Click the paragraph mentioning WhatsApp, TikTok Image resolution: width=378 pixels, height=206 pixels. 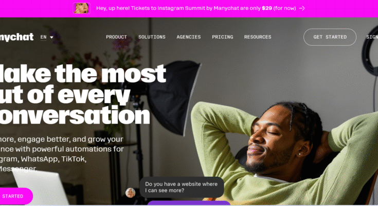(62, 154)
